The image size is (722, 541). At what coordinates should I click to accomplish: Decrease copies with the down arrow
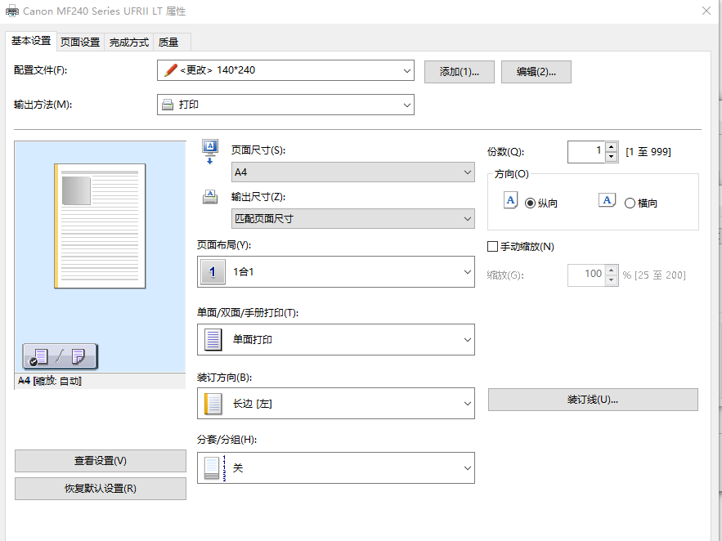[x=611, y=157]
